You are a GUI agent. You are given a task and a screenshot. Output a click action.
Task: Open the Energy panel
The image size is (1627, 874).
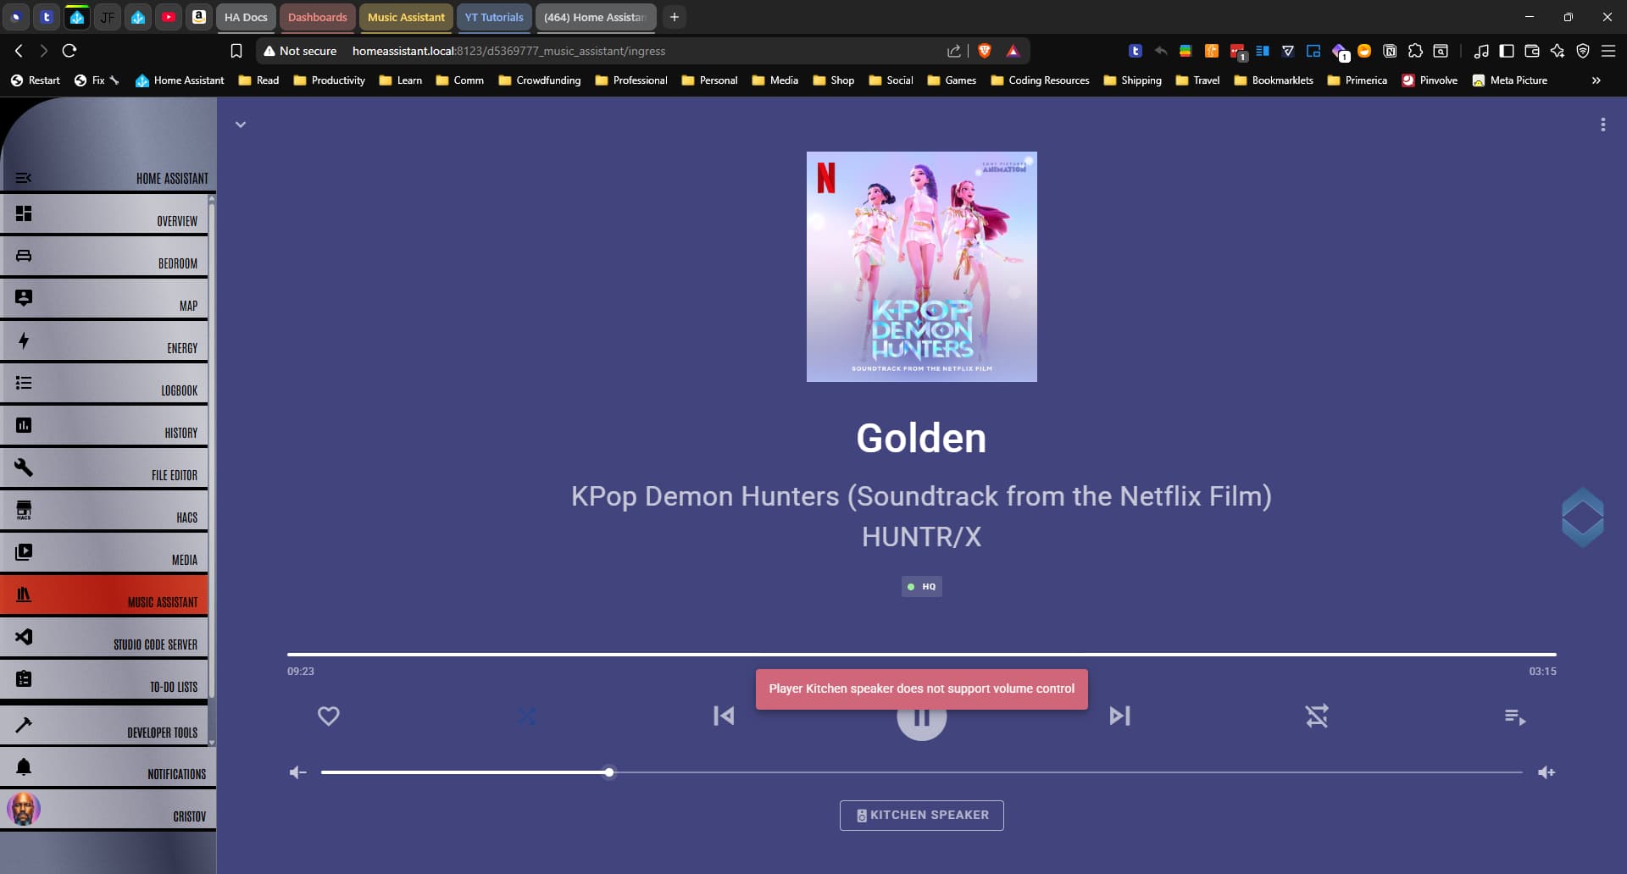[105, 342]
